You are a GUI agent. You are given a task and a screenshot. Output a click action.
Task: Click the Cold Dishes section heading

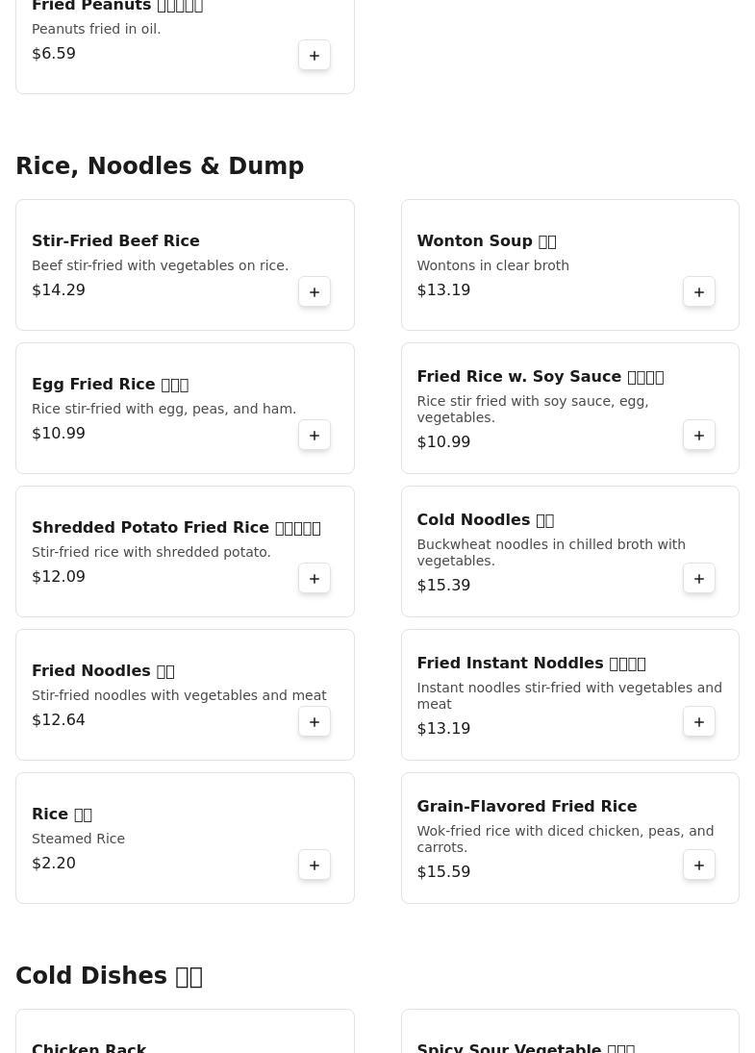pos(109,976)
